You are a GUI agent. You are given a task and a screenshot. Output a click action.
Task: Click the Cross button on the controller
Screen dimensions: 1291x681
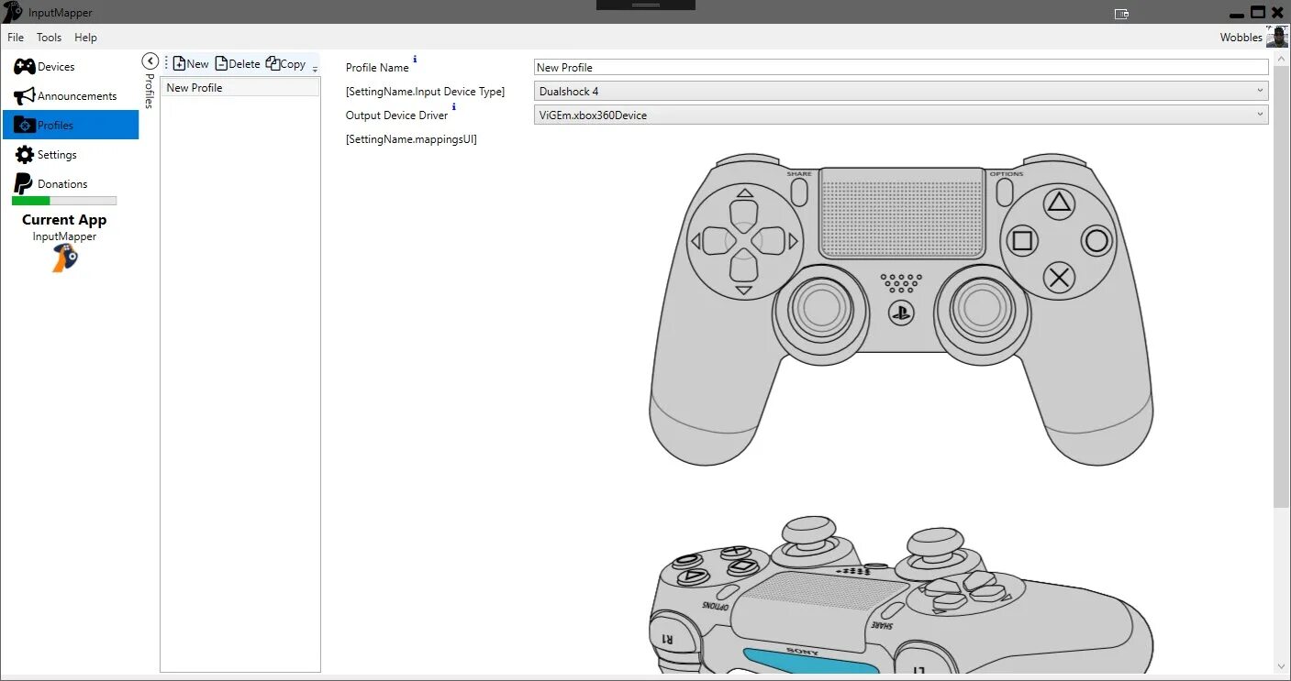(1059, 278)
